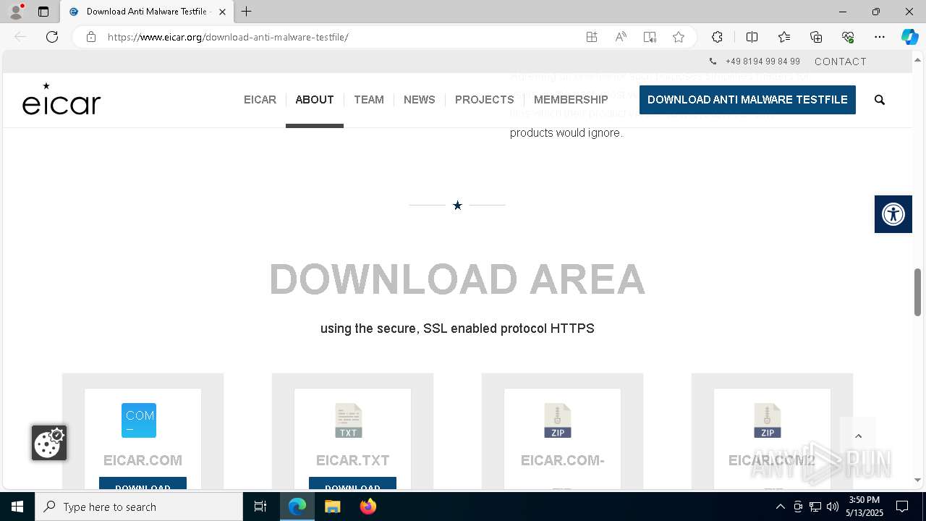926x521 pixels.
Task: Click the CONTACT link
Action: [841, 62]
